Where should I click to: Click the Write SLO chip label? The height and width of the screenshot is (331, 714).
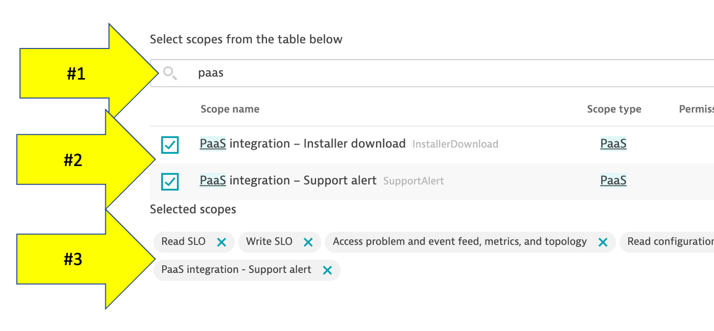[269, 241]
